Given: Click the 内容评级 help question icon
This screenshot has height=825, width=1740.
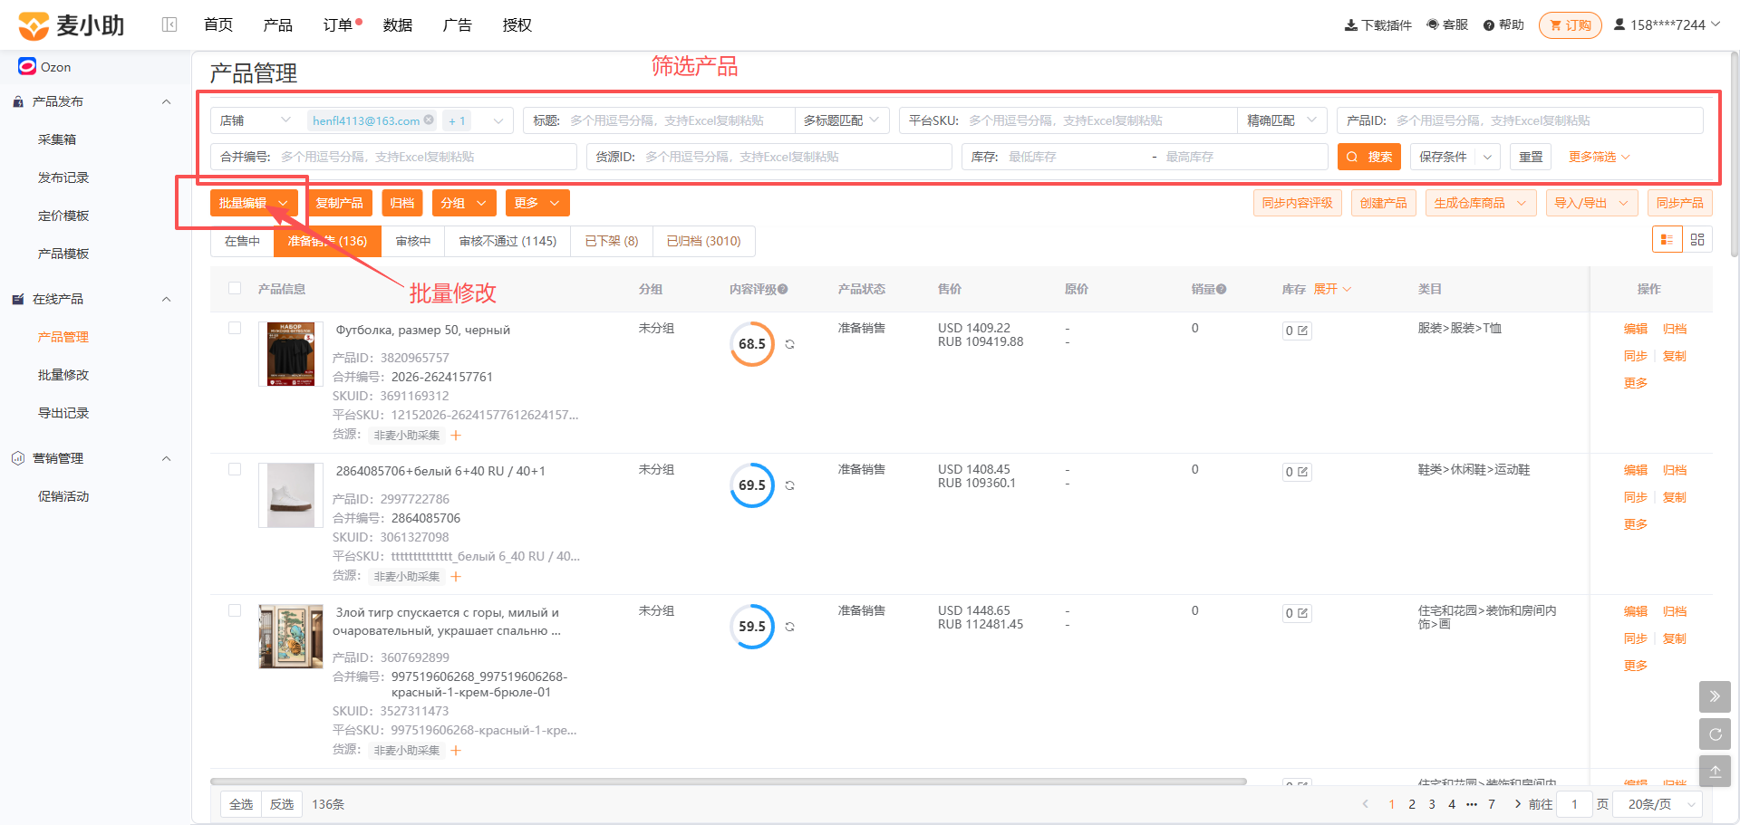Looking at the screenshot, I should pos(783,289).
